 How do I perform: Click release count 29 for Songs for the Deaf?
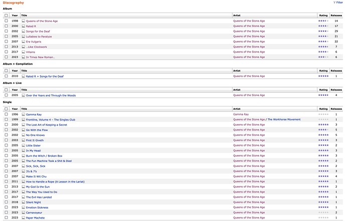(336, 31)
